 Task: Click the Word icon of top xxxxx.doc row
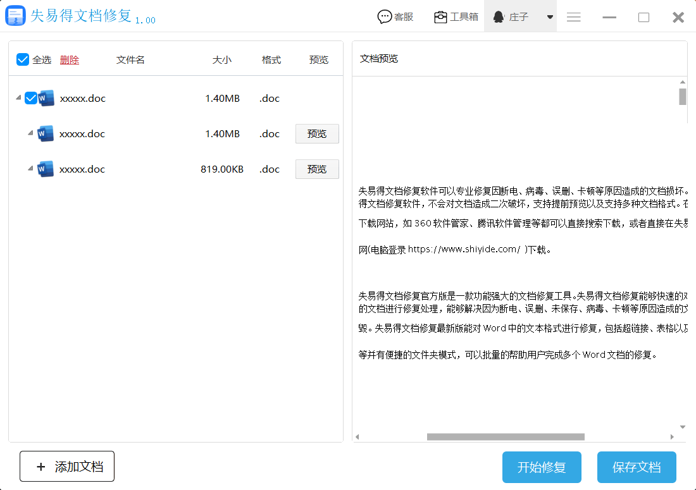tap(46, 98)
